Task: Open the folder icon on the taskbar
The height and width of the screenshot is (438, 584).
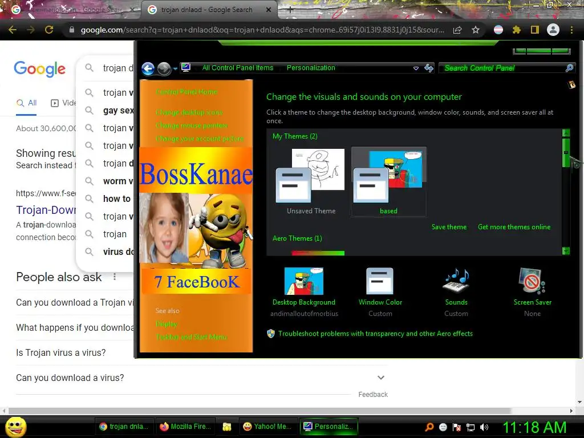Action: coord(226,427)
